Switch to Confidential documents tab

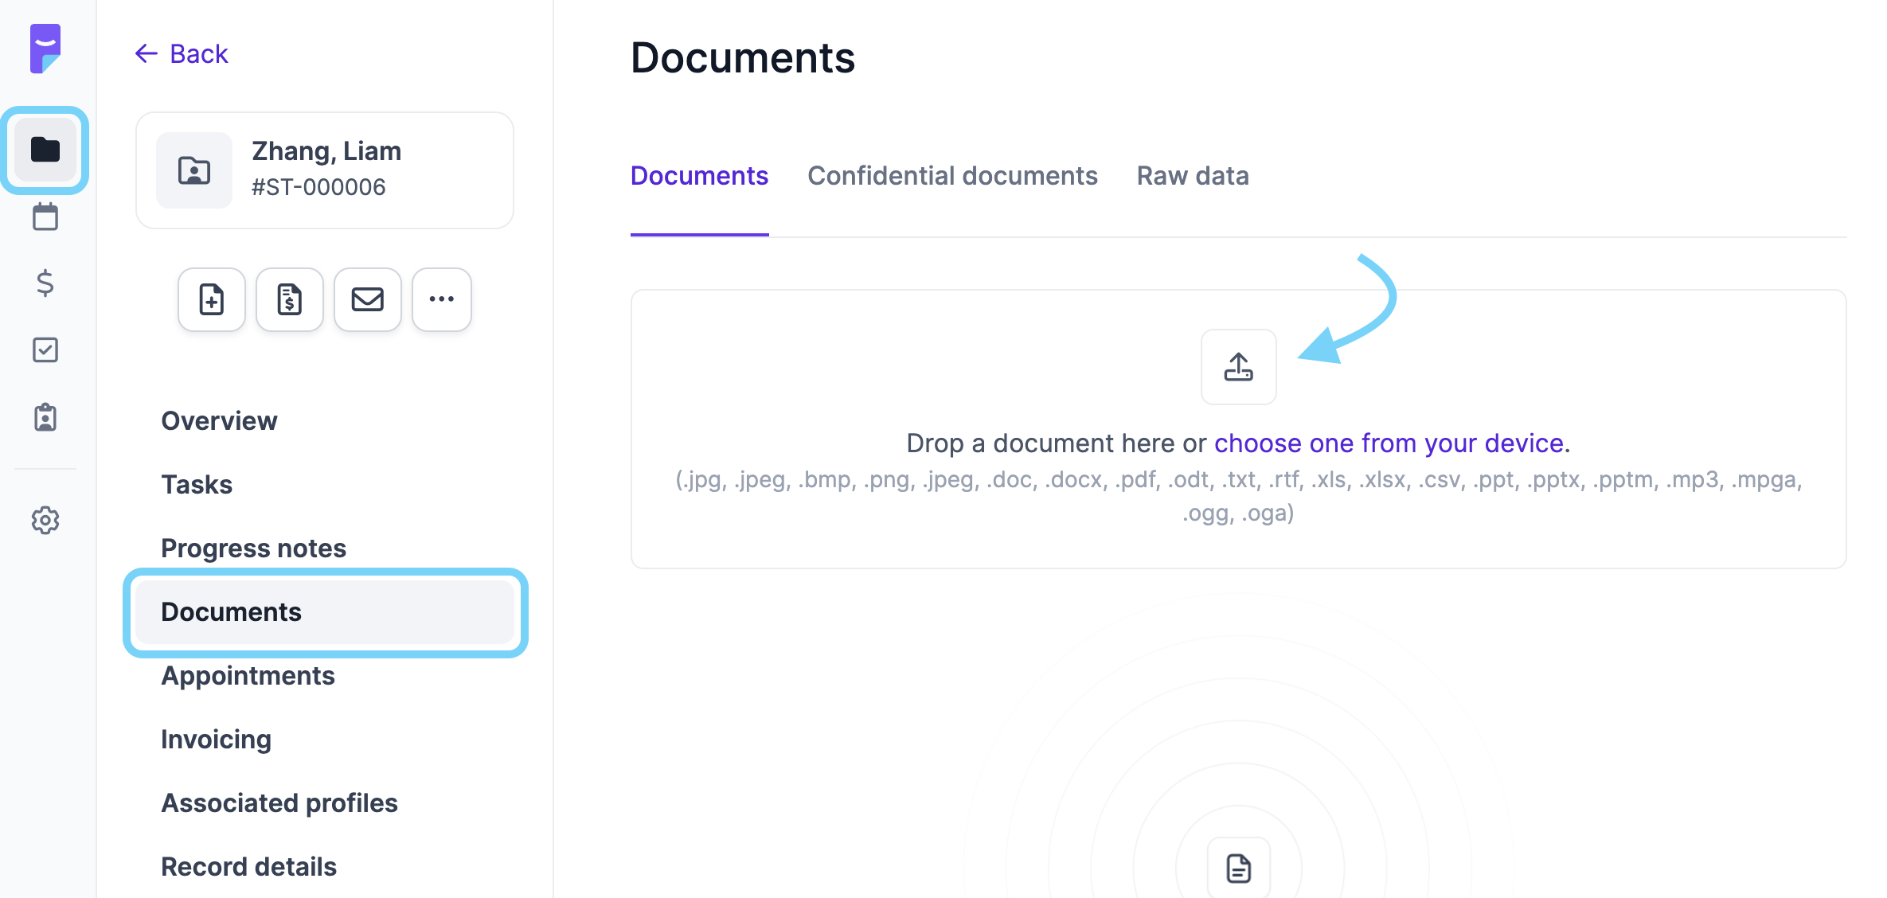(952, 176)
